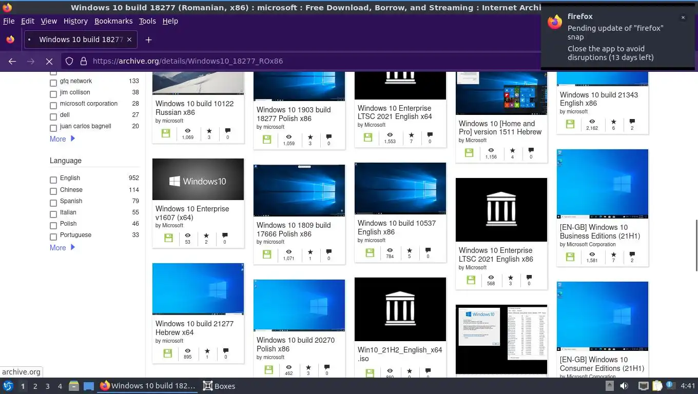Open Windows10 logo thumbnail of Enterprise v1607
The image size is (698, 394).
198,179
